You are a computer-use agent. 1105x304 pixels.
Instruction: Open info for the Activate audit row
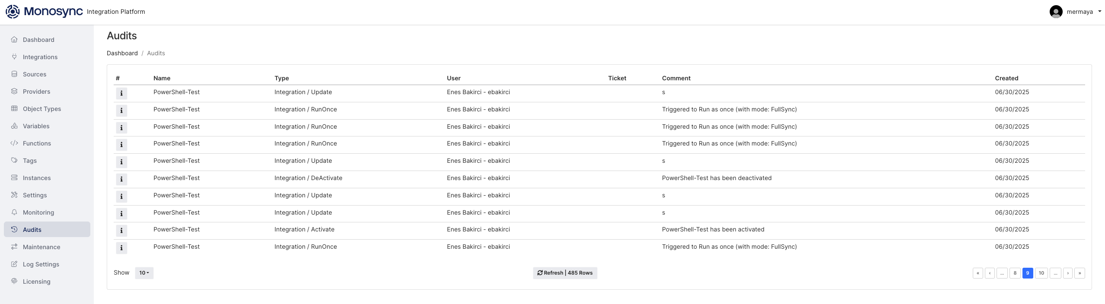click(121, 231)
